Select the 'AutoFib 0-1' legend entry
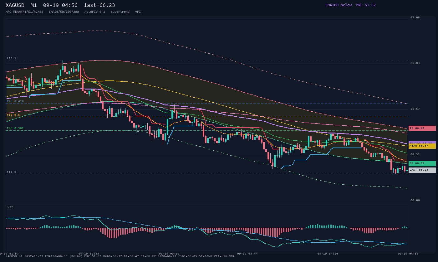The width and height of the screenshot is (438, 262). point(95,12)
